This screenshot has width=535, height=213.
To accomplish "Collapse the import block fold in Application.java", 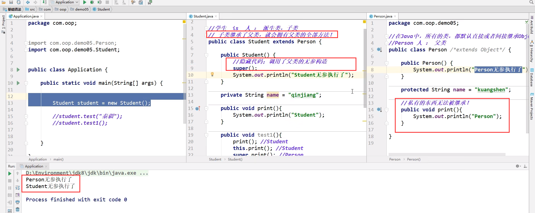I will [x=26, y=43].
